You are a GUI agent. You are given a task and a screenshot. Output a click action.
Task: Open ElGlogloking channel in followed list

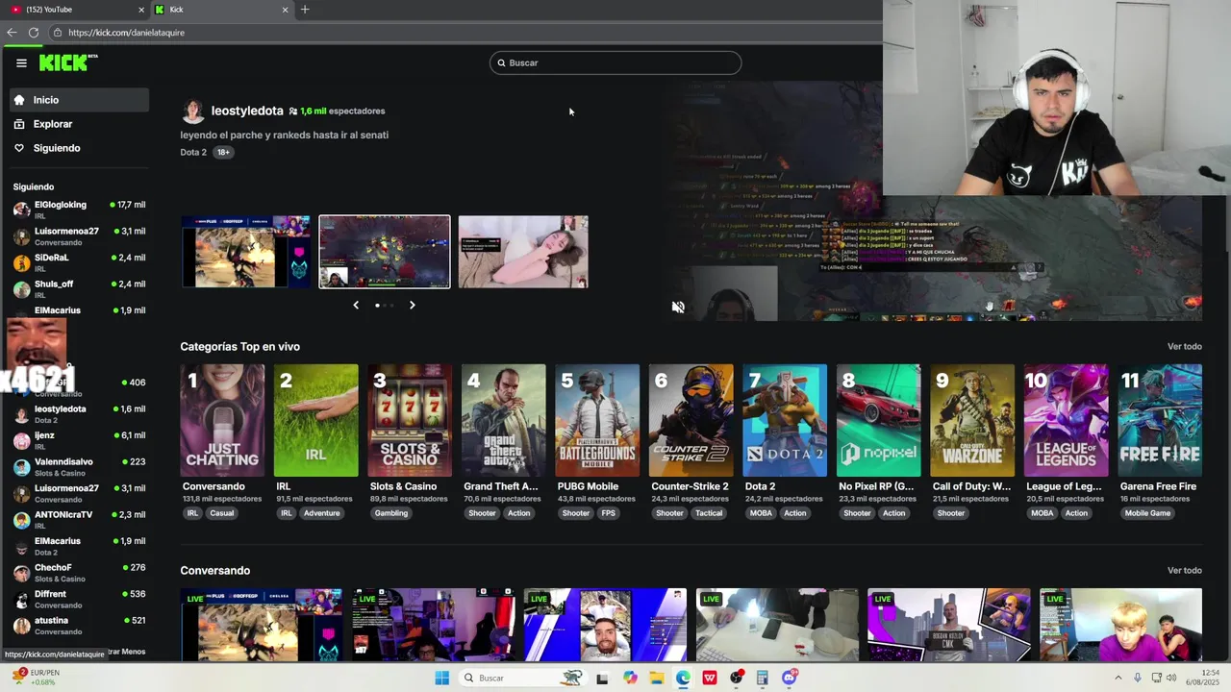tap(80, 209)
